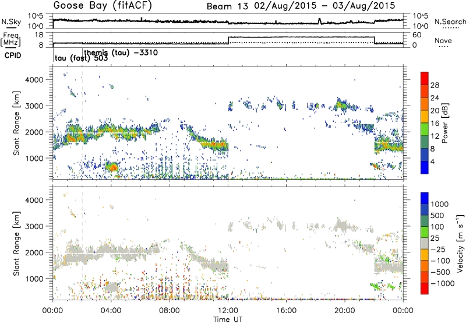Click the '08:00' time axis tick label

click(x=170, y=311)
